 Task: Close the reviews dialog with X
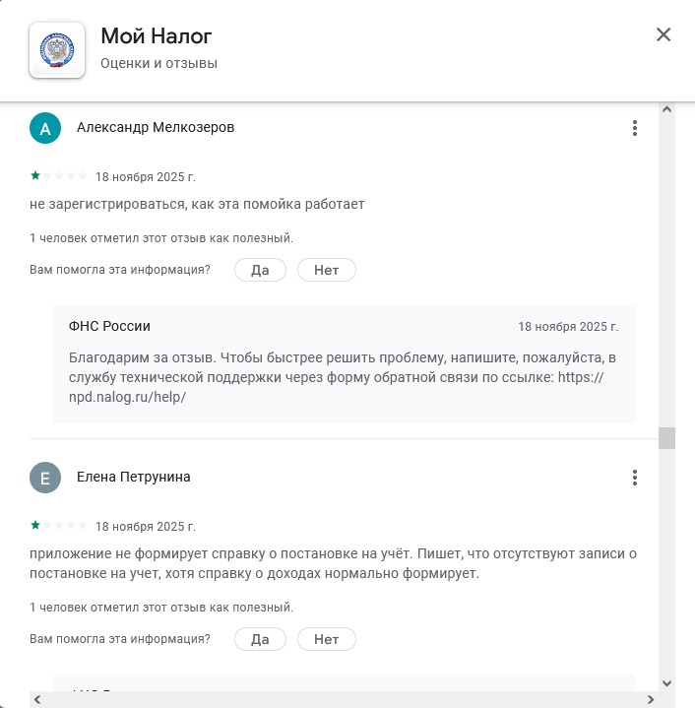click(663, 35)
